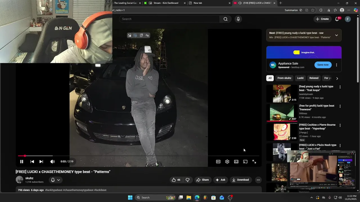
Task: Click the video enhance overlay icon
Action: (135, 35)
